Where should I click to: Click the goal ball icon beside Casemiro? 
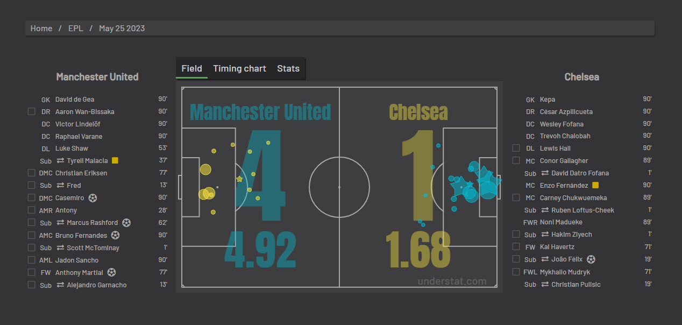(x=93, y=198)
